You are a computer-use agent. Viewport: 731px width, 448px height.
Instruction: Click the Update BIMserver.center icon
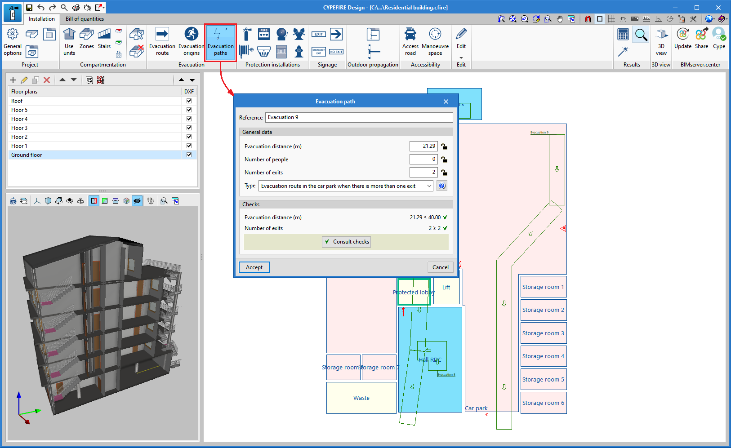point(682,39)
